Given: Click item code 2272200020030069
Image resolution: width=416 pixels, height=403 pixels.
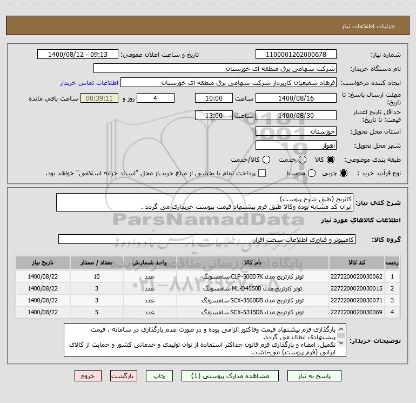Looking at the screenshot, I should pyautogui.click(x=357, y=312).
